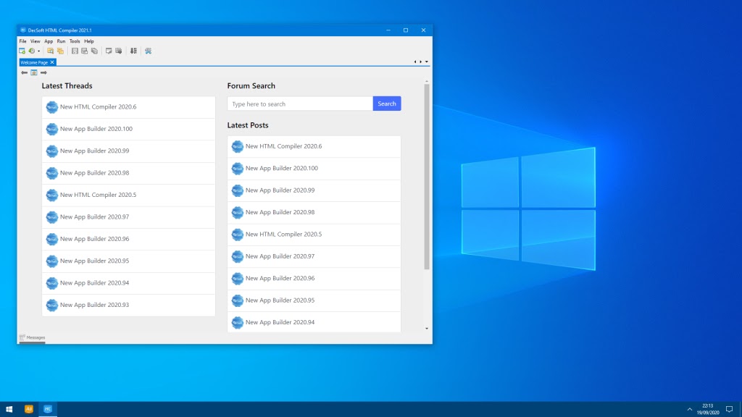Screen dimensions: 742x417
Task: Click the scrollbar down arrow
Action: 426,329
